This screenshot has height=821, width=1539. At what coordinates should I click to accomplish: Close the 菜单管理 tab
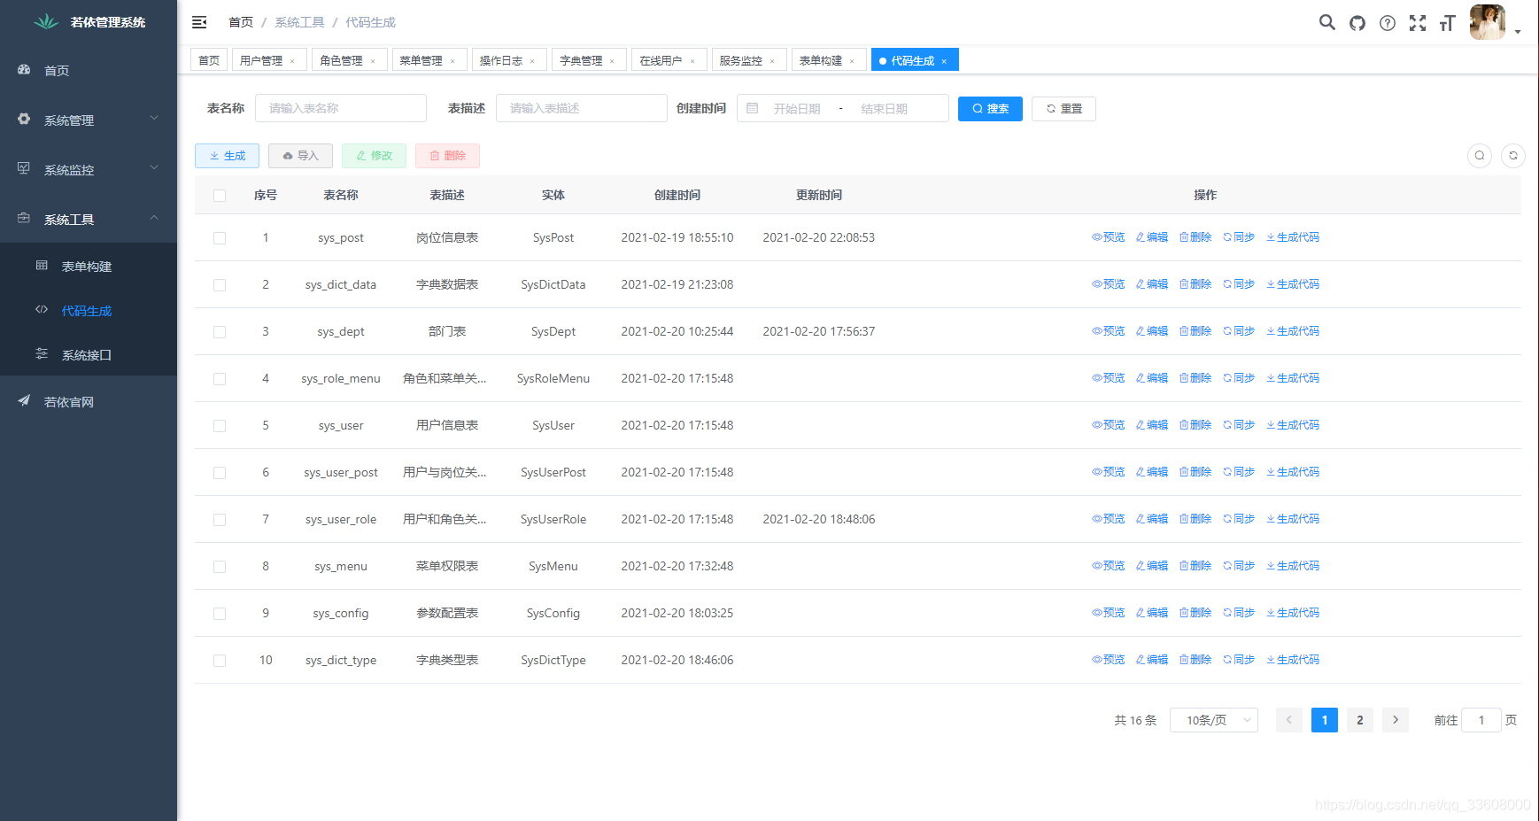pos(452,61)
